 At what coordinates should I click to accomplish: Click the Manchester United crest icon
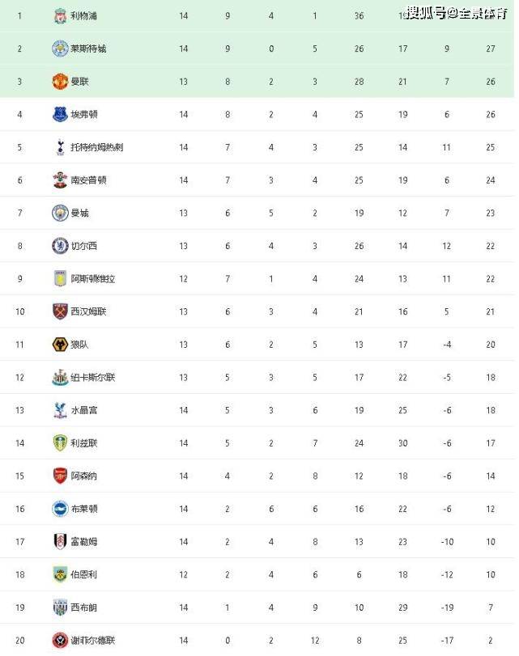pyautogui.click(x=60, y=82)
